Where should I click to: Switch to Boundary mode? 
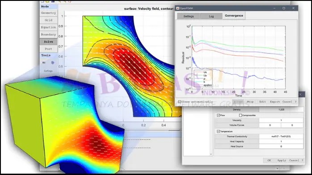48,34
